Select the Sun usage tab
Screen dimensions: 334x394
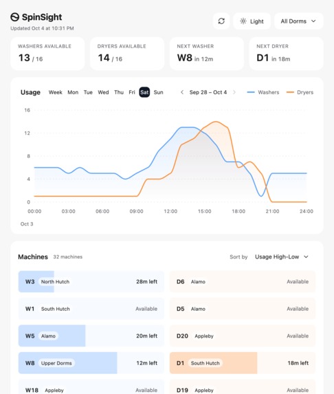[159, 92]
